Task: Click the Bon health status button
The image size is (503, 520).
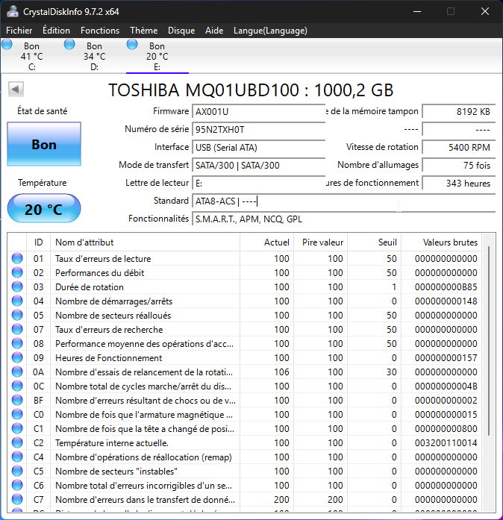Action: 44,144
